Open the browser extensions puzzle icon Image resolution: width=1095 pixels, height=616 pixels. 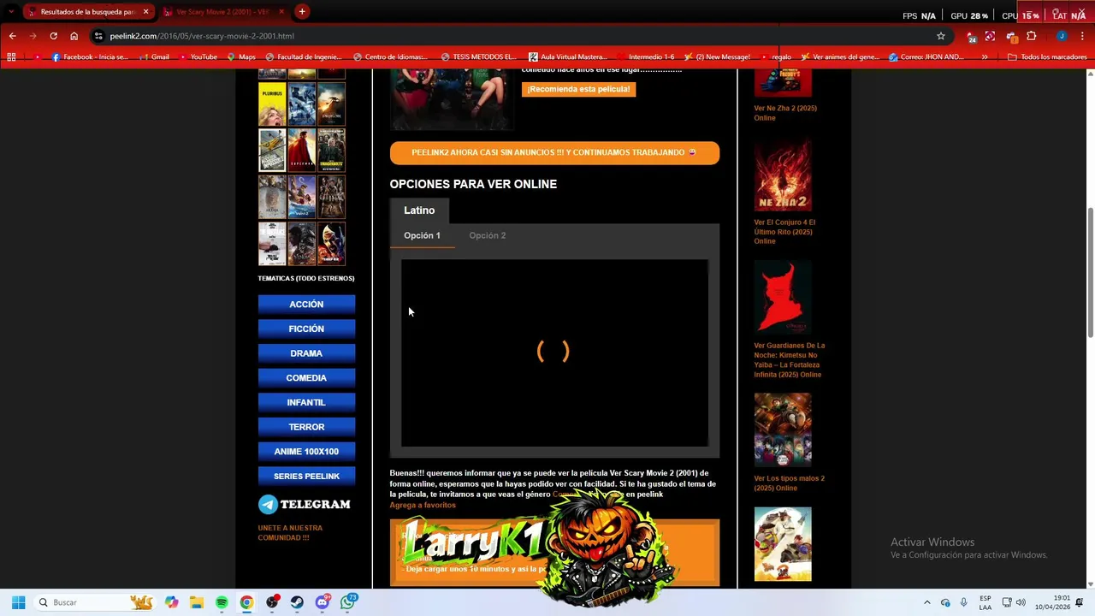click(1031, 36)
